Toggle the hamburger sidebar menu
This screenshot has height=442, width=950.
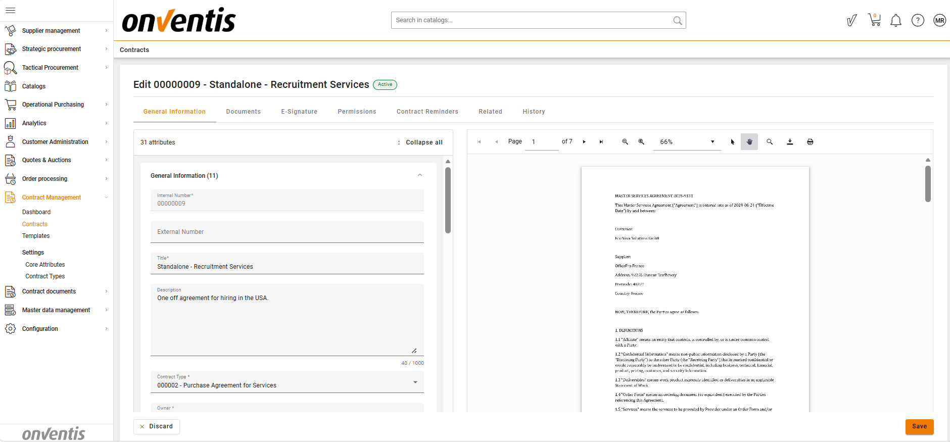point(10,10)
